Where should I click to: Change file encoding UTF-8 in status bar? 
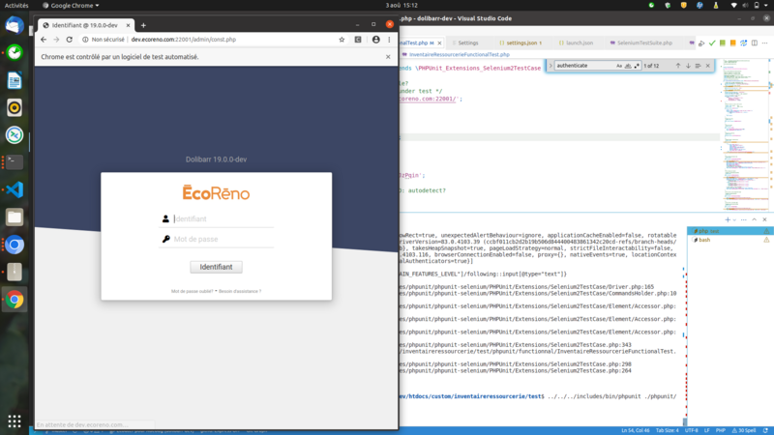(691, 430)
